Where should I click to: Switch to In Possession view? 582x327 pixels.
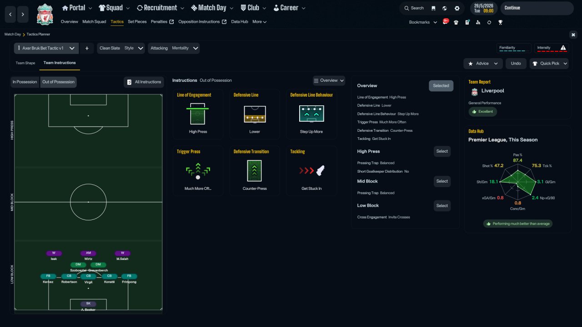(25, 82)
